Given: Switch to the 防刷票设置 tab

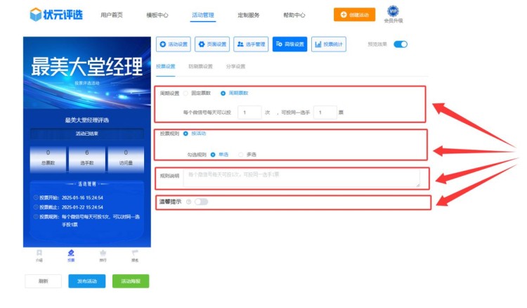Looking at the screenshot, I should click(x=200, y=67).
